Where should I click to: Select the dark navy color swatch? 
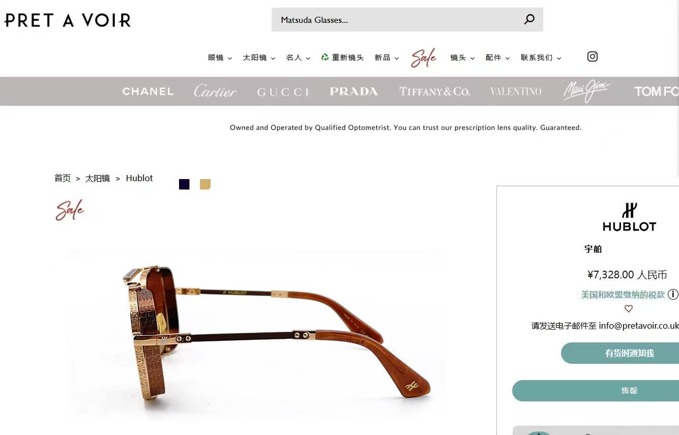[184, 184]
